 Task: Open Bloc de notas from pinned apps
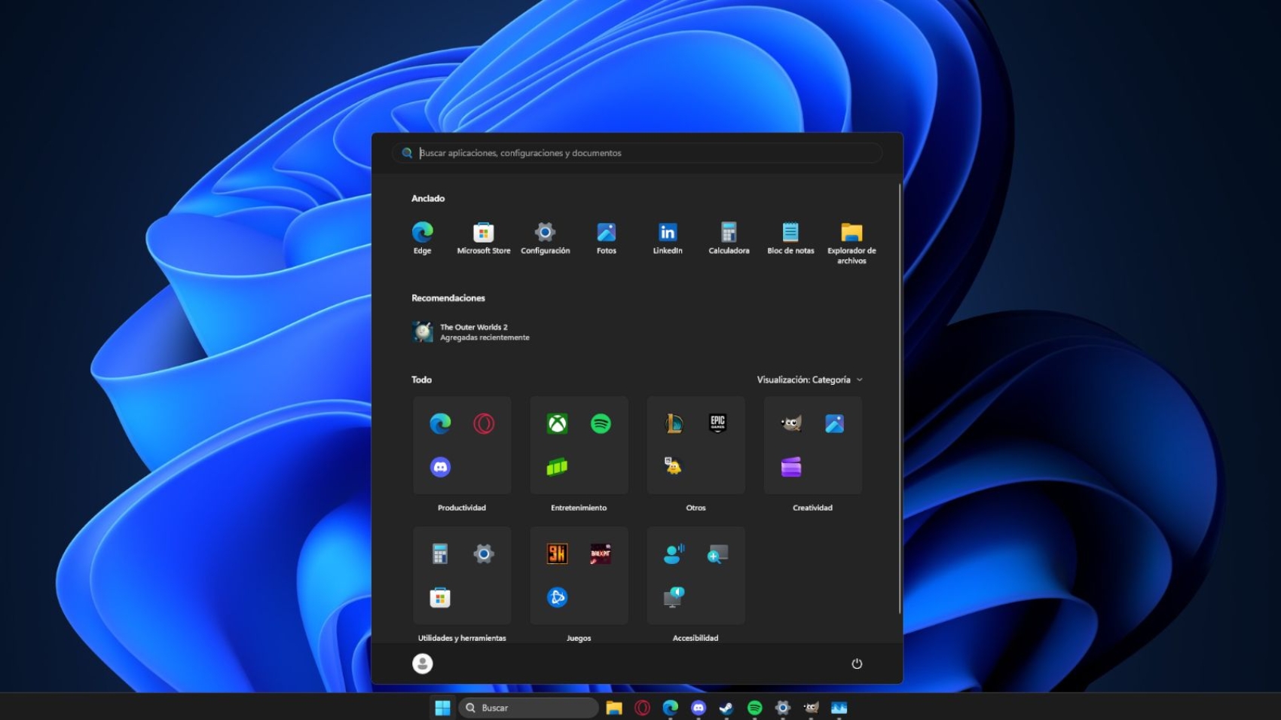pyautogui.click(x=789, y=232)
